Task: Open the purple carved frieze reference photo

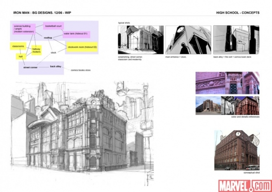Action: coord(210,83)
